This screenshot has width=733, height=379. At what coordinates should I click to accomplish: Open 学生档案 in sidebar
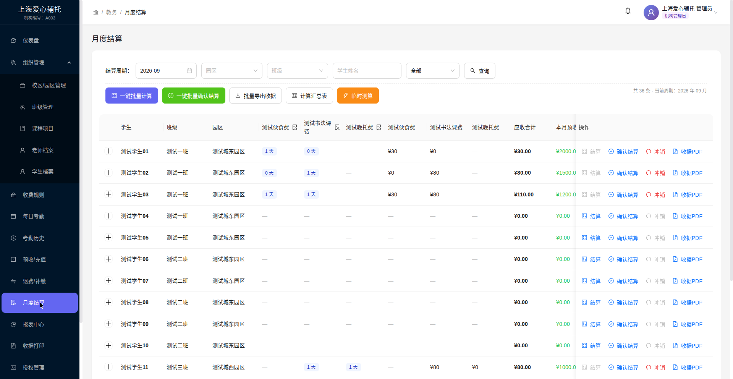(x=40, y=172)
